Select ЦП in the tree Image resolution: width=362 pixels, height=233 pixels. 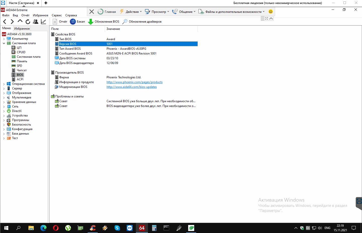19,48
